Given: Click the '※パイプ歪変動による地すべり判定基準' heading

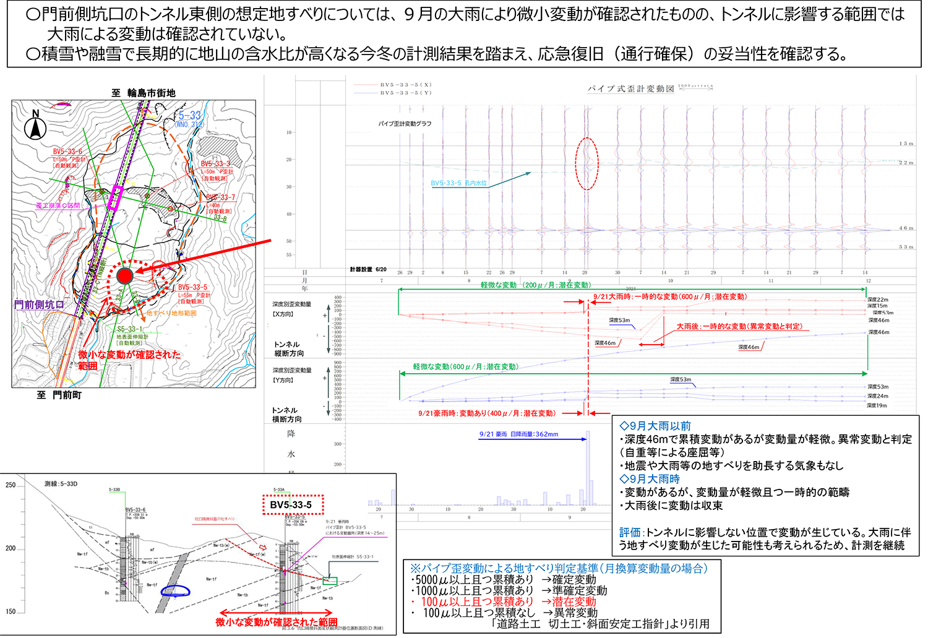Looking at the screenshot, I should [559, 569].
